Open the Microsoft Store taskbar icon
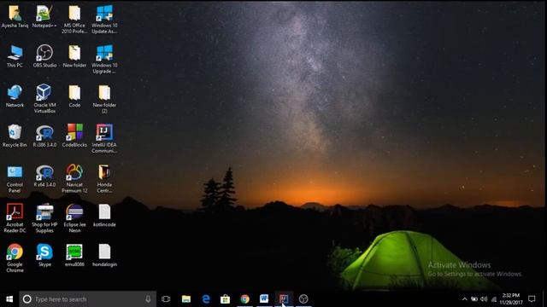 tap(226, 299)
